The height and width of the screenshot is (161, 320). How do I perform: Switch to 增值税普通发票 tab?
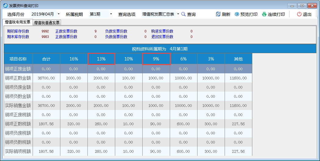[x=47, y=23]
